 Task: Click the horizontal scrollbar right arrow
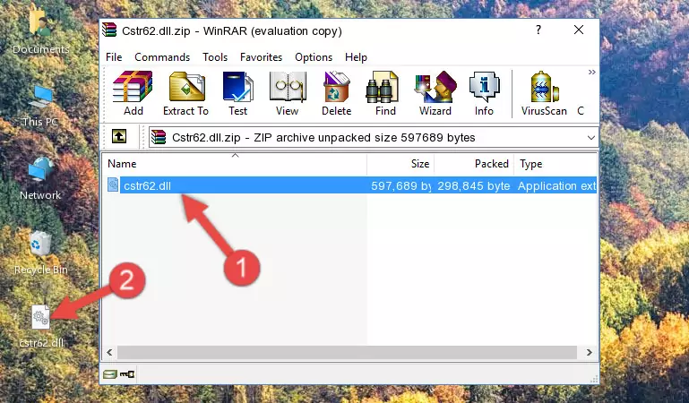click(589, 352)
